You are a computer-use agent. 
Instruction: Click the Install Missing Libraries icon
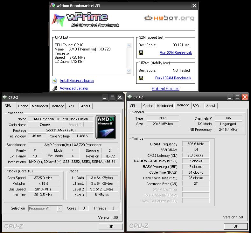tap(54, 81)
